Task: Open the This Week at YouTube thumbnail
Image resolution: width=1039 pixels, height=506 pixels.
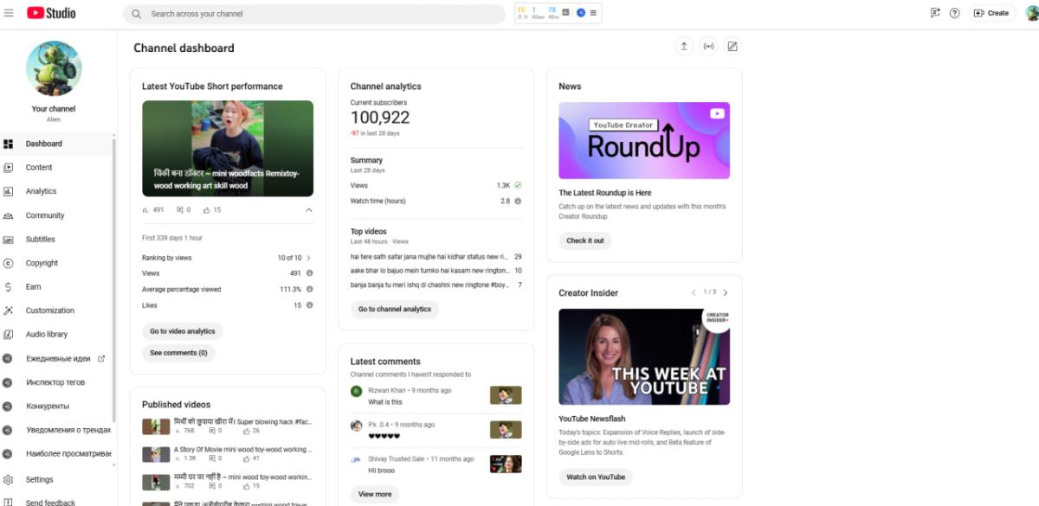Action: (644, 356)
